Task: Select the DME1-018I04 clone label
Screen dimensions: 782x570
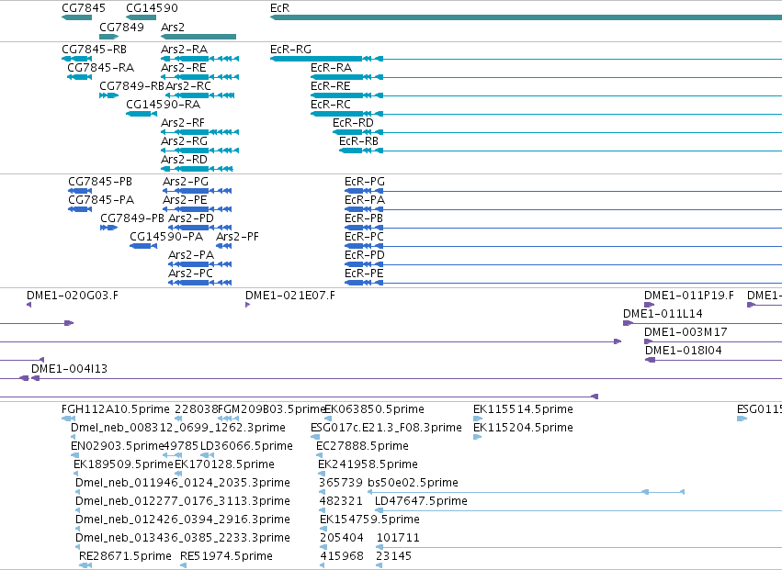Action: [x=684, y=351]
